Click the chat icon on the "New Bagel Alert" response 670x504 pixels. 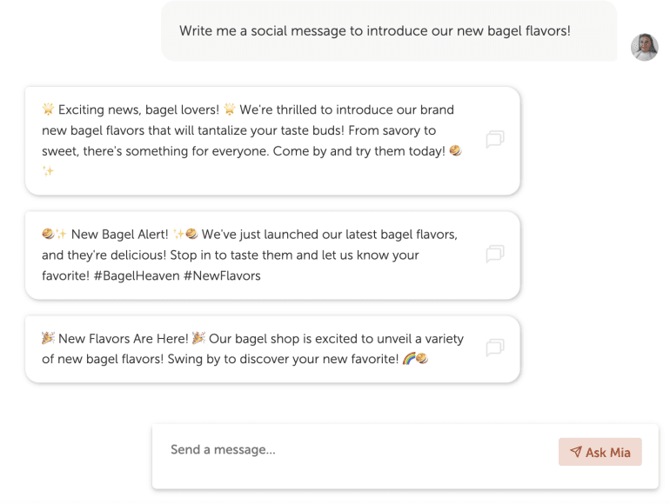[x=495, y=254]
